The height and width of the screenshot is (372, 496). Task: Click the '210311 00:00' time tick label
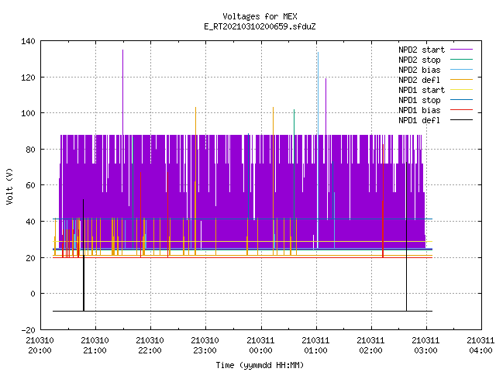[260, 346]
